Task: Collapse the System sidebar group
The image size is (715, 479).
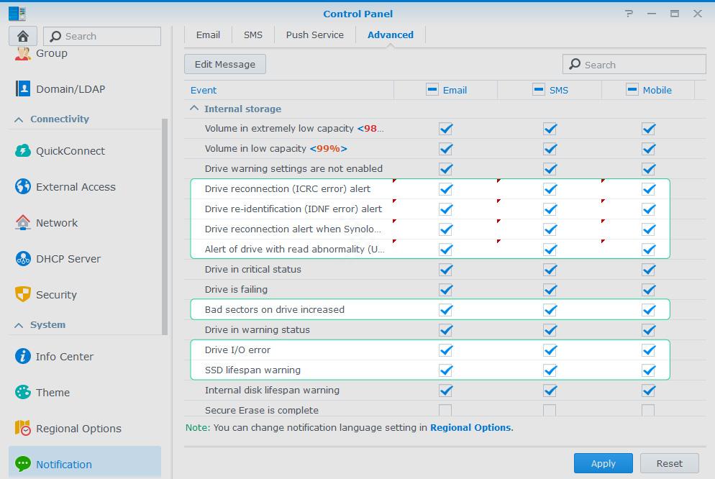Action: [19, 325]
